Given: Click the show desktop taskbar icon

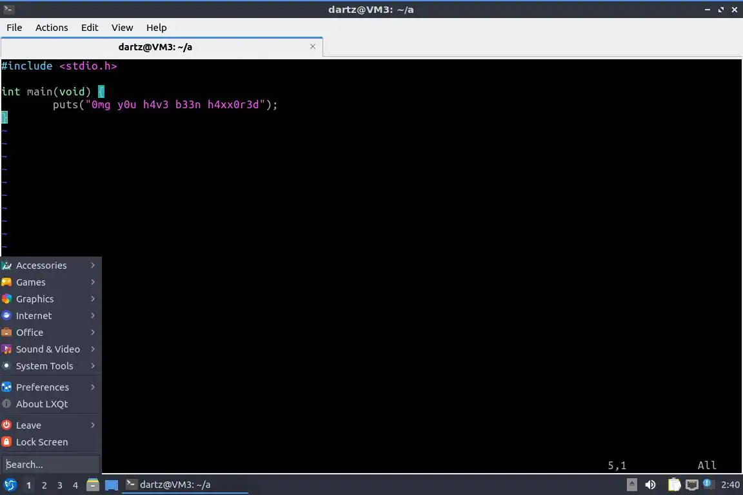Looking at the screenshot, I should pos(112,485).
